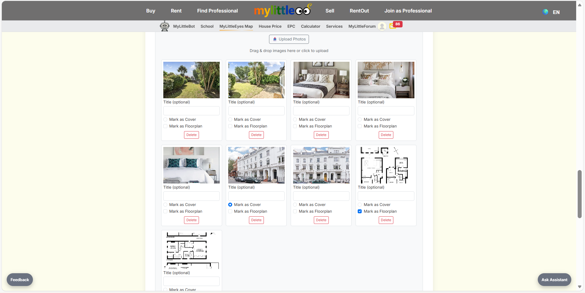Screen dimensions: 585x293
Task: Mark the first garden photo as Cover
Action: click(165, 119)
